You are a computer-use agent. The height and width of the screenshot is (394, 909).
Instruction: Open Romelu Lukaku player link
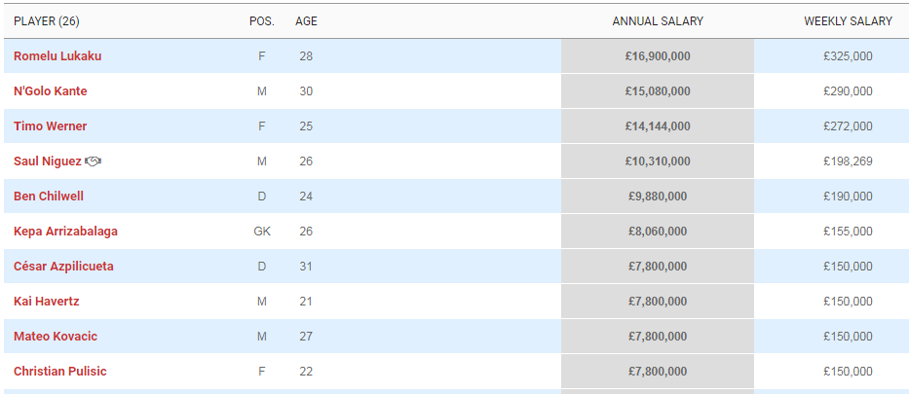click(x=57, y=56)
